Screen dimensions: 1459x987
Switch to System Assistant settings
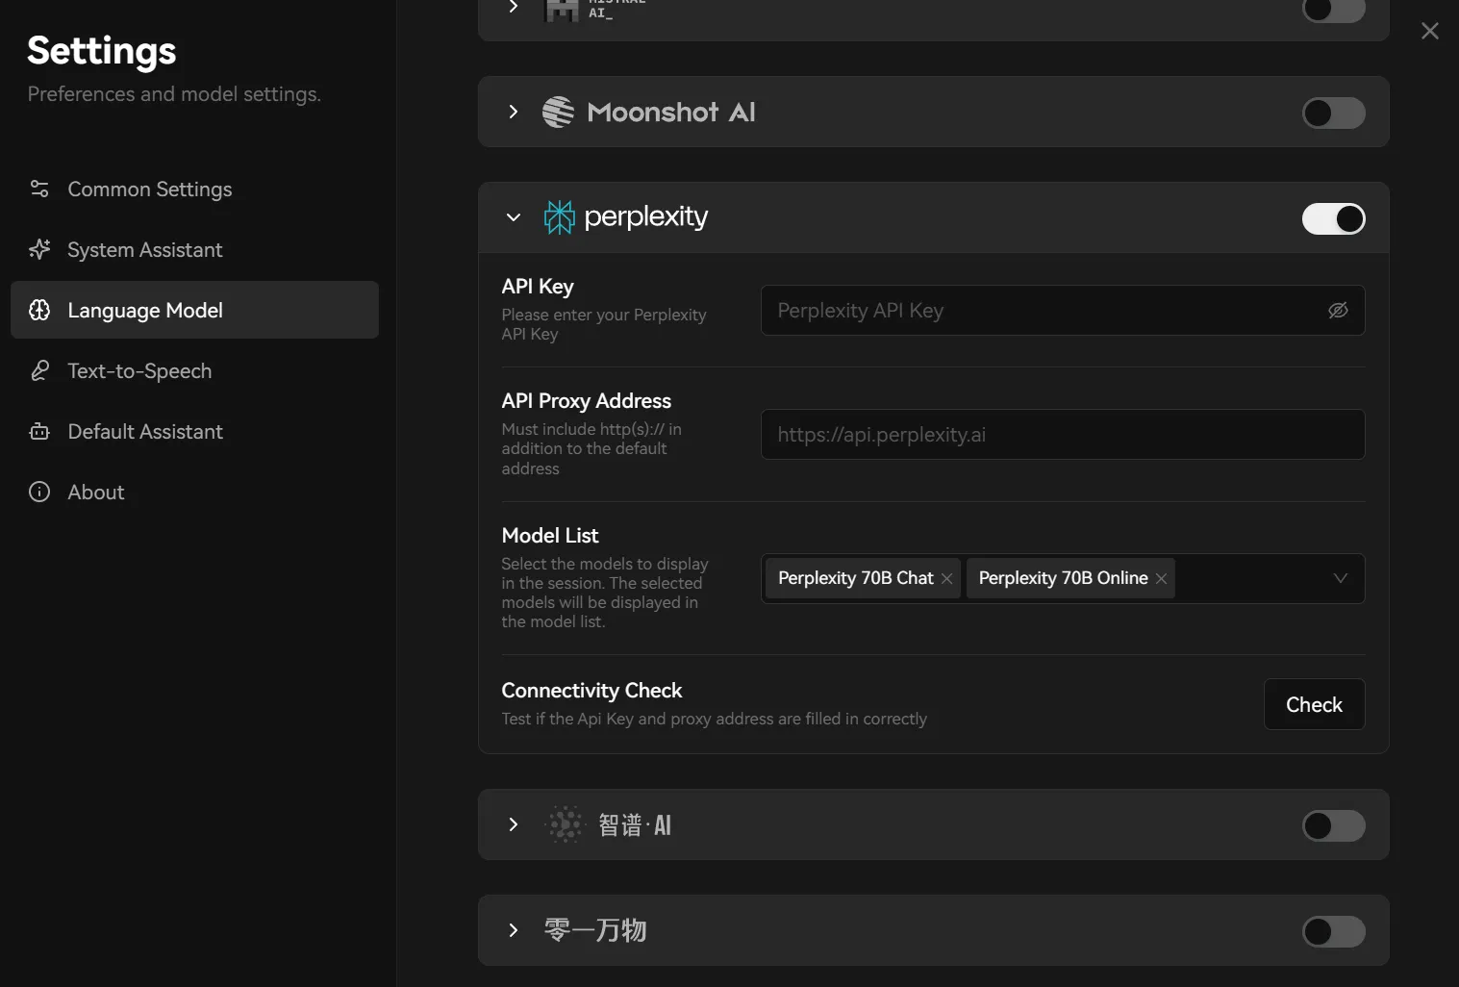[x=144, y=249]
